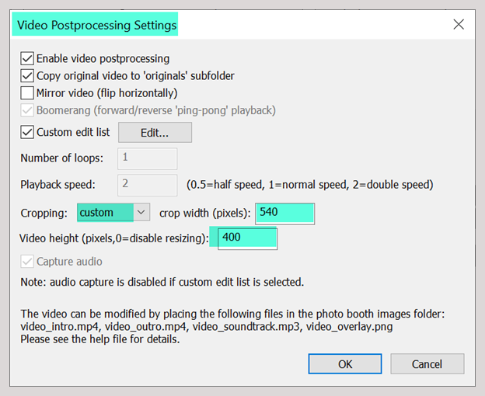Click the Enable video postprocessing label

pos(103,59)
